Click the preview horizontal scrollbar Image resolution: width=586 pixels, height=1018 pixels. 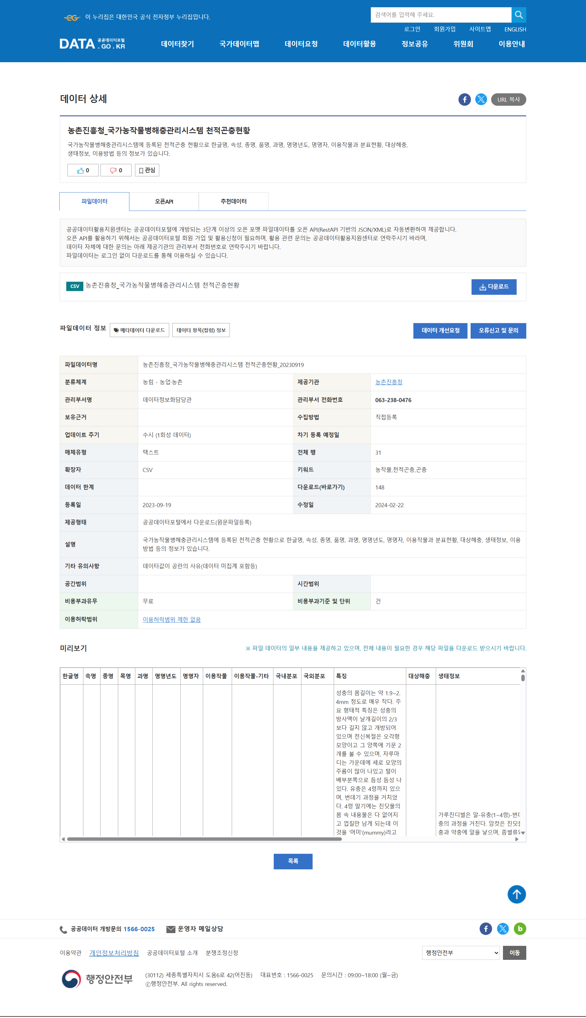pyautogui.click(x=204, y=839)
